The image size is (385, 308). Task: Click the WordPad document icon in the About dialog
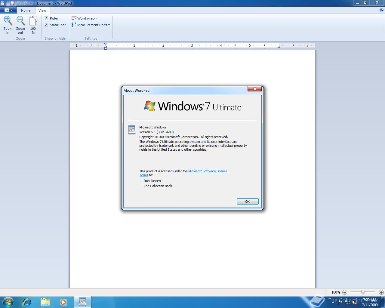[x=132, y=130]
